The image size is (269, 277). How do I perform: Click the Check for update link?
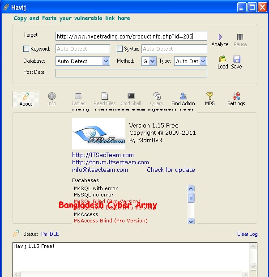coord(171,170)
